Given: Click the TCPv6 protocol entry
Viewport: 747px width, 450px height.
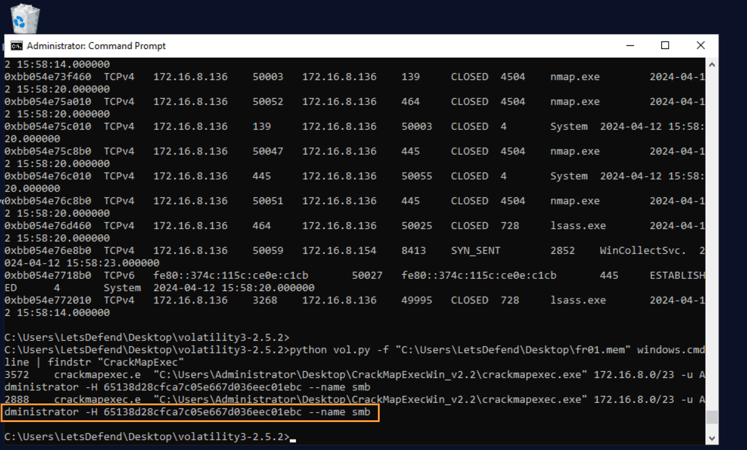Looking at the screenshot, I should 119,276.
